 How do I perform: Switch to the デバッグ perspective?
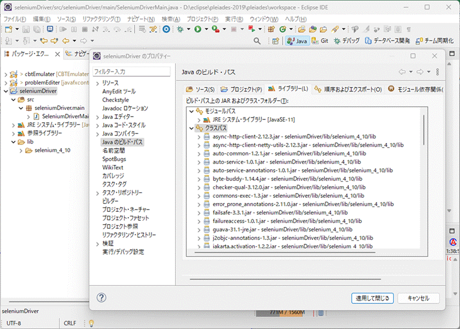[x=347, y=41]
